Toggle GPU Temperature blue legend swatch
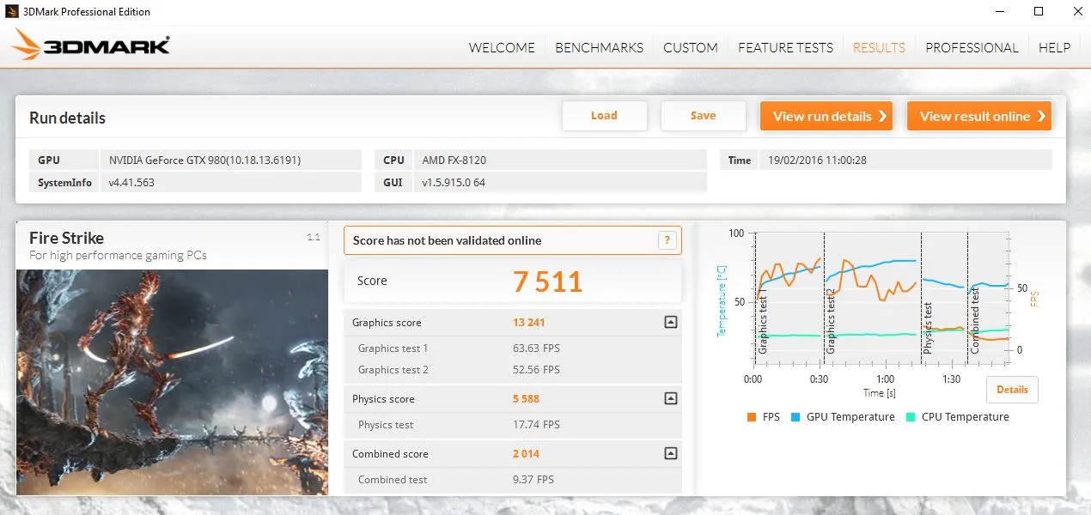The width and height of the screenshot is (1091, 515). 795,417
